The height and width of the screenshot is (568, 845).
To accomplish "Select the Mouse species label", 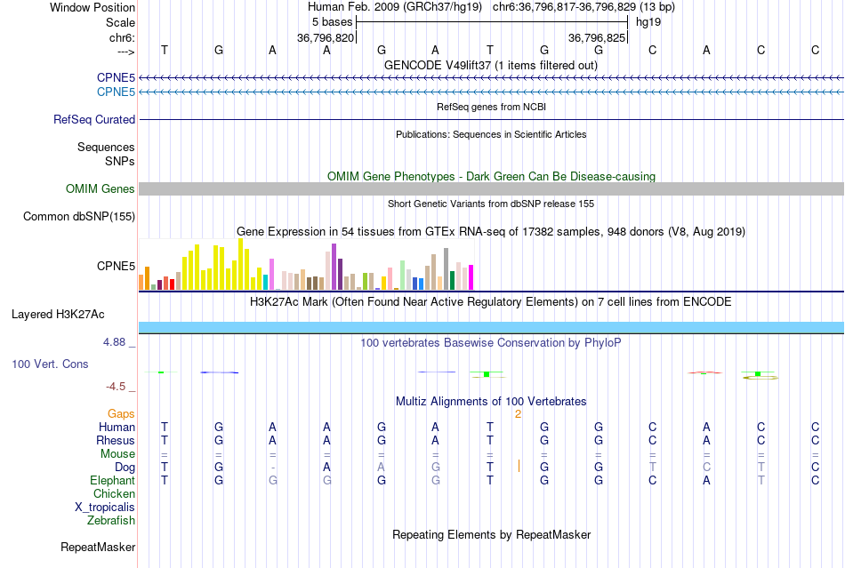I will point(118,454).
